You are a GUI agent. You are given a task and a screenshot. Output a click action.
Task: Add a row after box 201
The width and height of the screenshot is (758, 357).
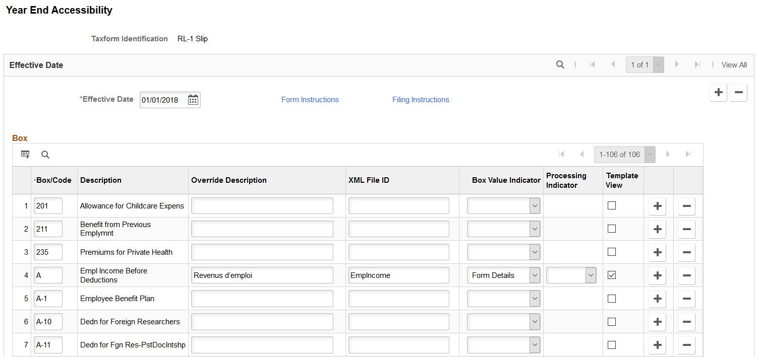point(657,206)
